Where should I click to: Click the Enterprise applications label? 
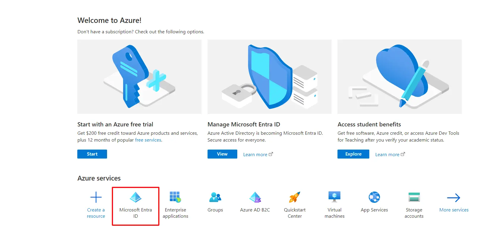click(175, 213)
